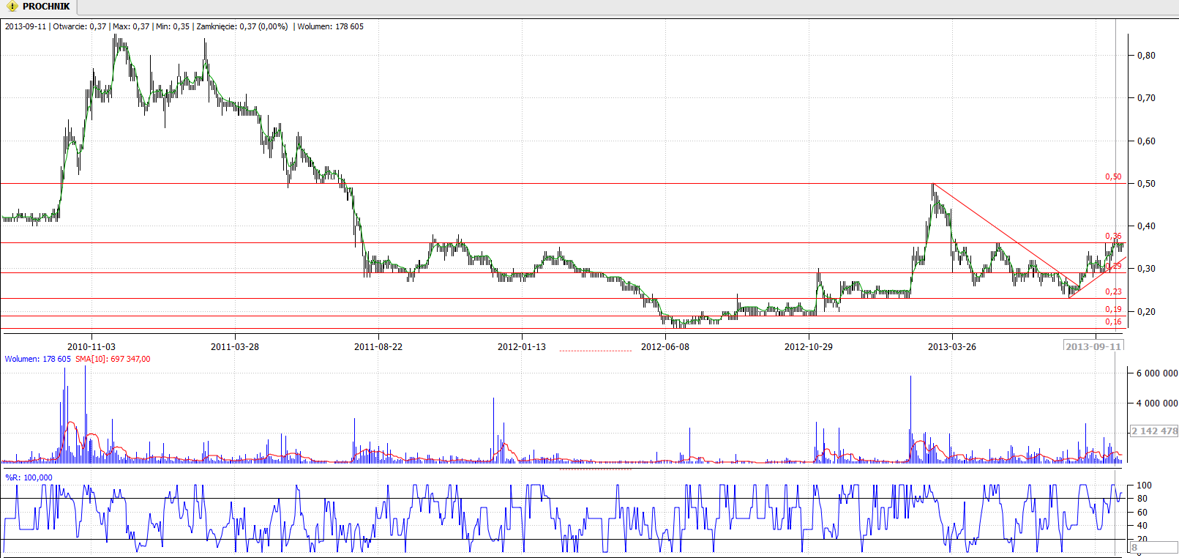Click the 0,40 tick on the price axis
This screenshot has width=1179, height=558.
pyautogui.click(x=1146, y=226)
